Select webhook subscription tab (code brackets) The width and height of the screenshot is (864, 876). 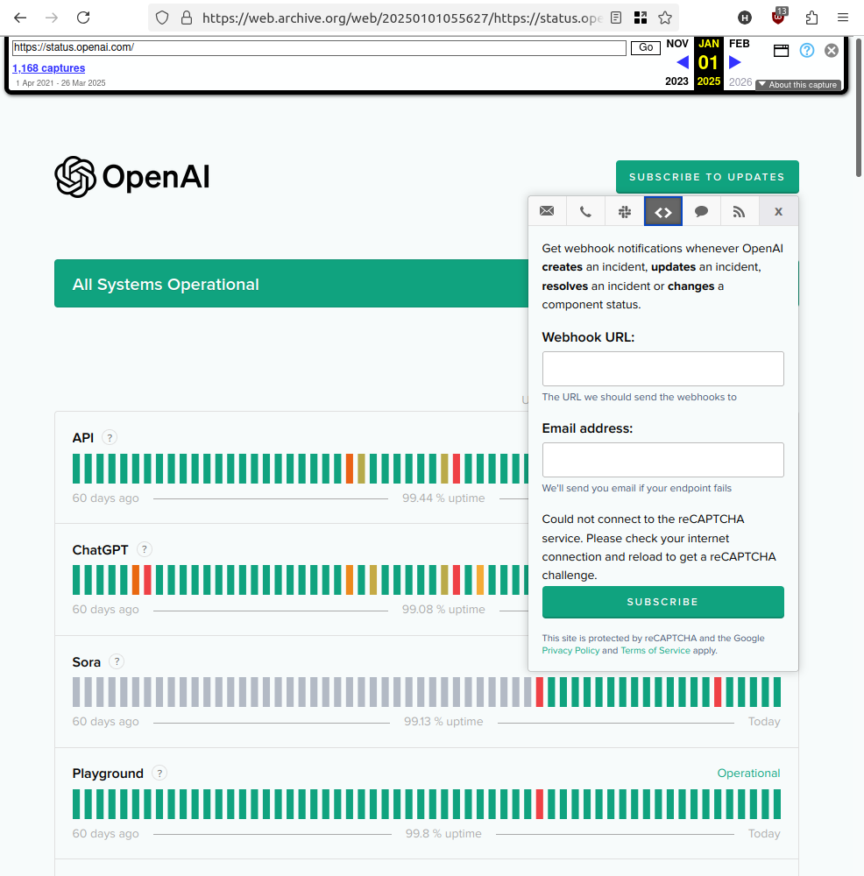click(662, 211)
